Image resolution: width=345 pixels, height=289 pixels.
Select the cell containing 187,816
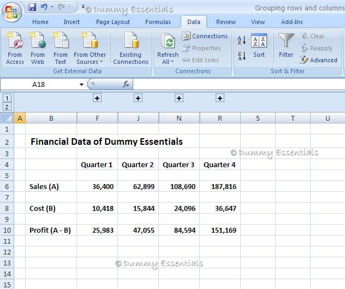pyautogui.click(x=220, y=187)
